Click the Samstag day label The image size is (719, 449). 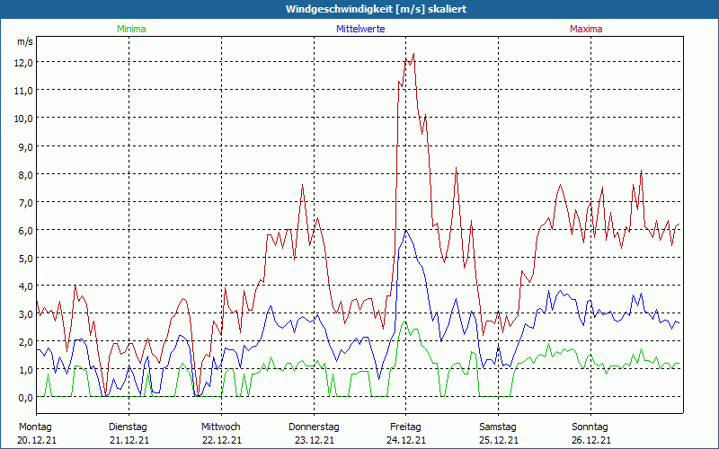tap(498, 427)
